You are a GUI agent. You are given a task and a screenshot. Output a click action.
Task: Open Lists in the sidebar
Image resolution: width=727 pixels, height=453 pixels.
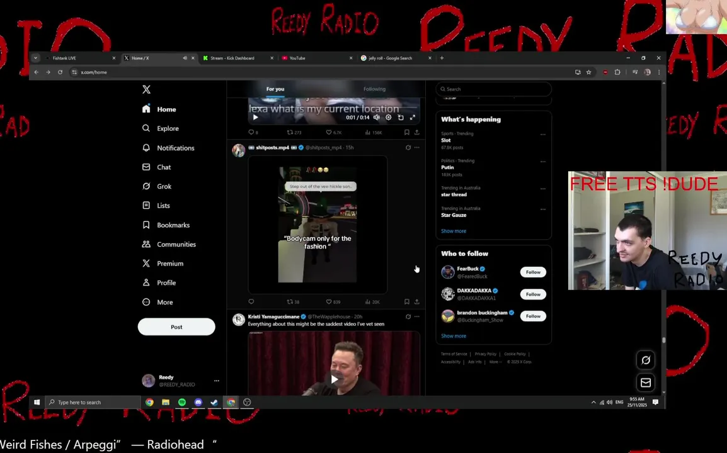coord(156,205)
